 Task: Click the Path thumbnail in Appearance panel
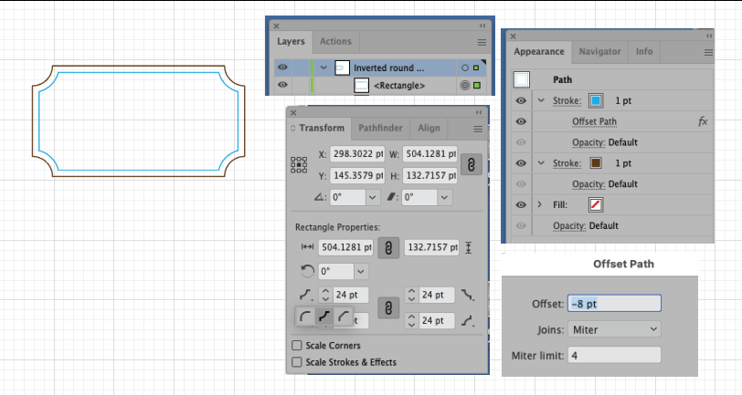pos(521,79)
